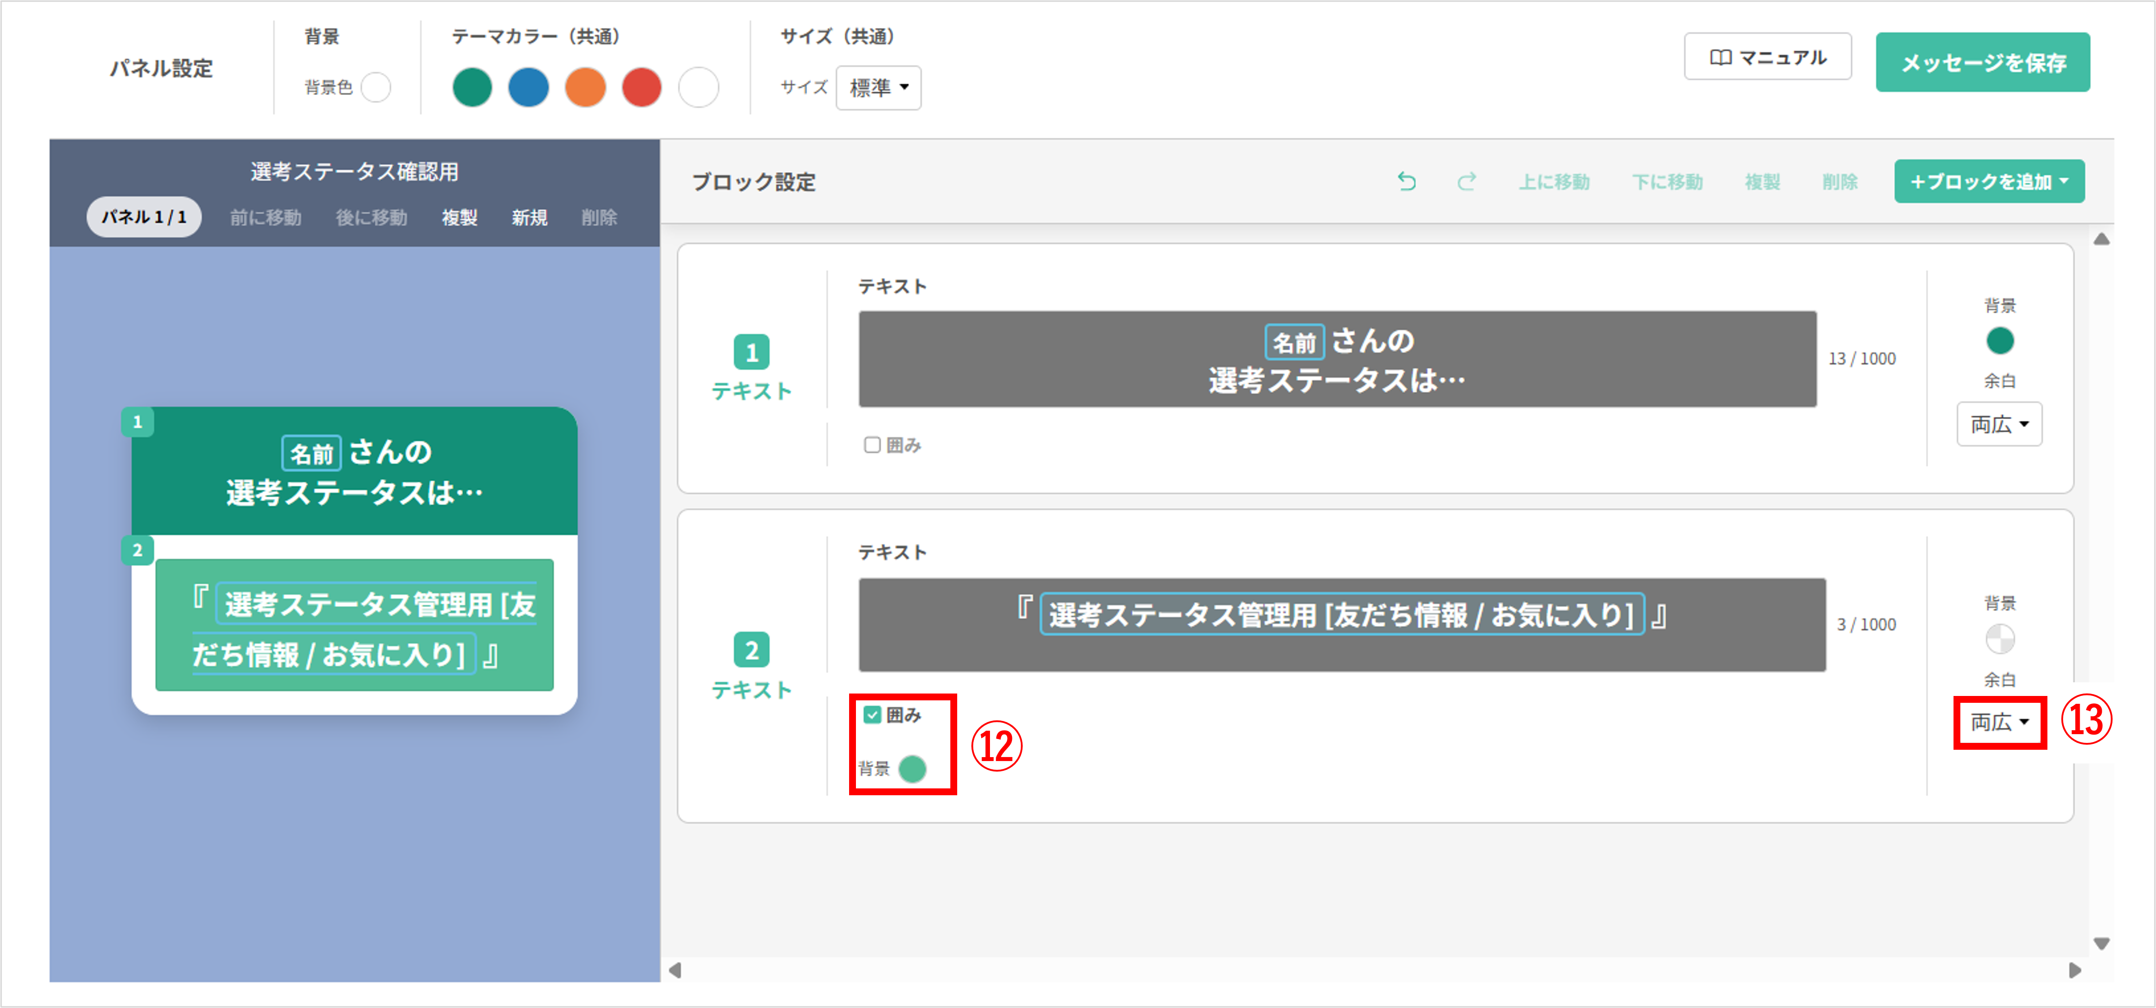Screen dimensions: 2156x1008
Task: Duplicate the panel using 複製 in panel header
Action: 459,218
